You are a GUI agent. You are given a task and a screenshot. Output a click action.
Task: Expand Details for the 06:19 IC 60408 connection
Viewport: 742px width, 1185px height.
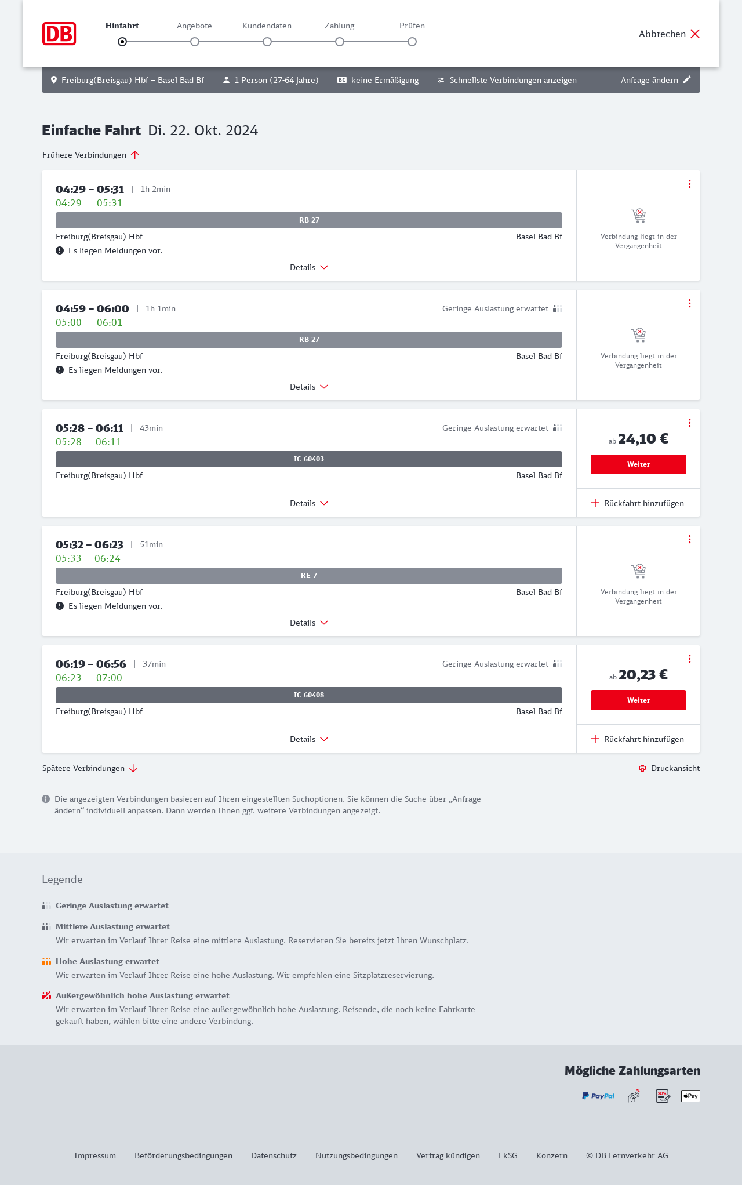pyautogui.click(x=309, y=739)
